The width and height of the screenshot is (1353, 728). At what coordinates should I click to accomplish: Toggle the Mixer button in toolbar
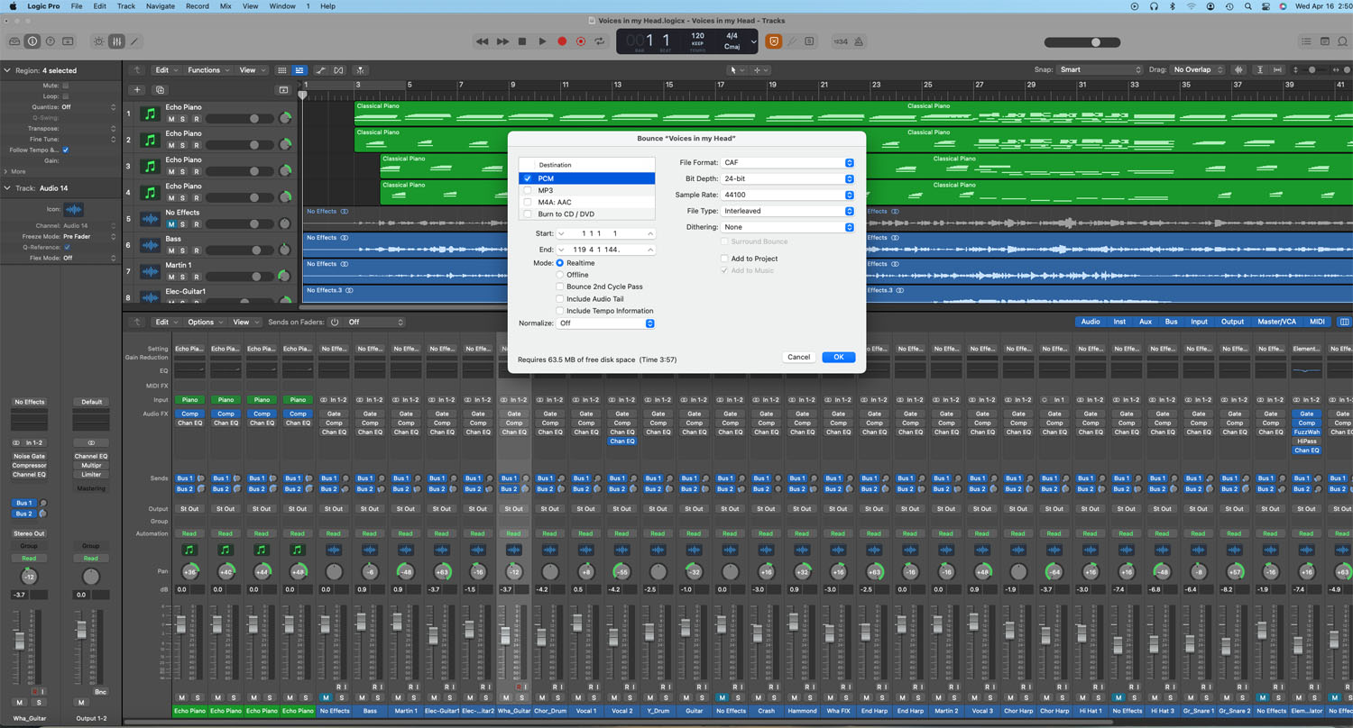tap(116, 41)
